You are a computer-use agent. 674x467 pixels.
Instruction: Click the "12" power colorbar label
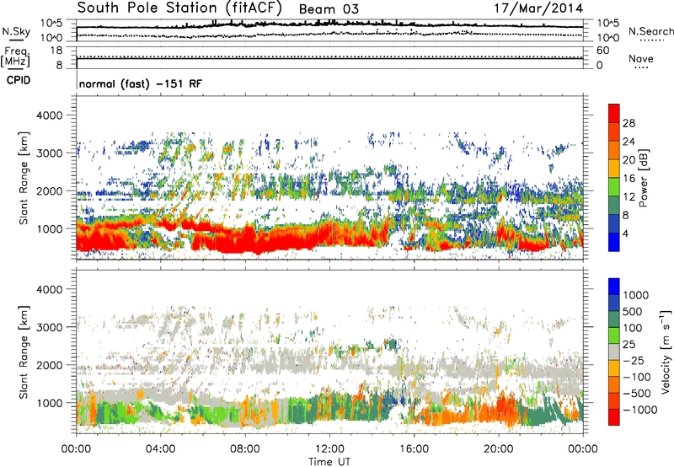click(629, 197)
